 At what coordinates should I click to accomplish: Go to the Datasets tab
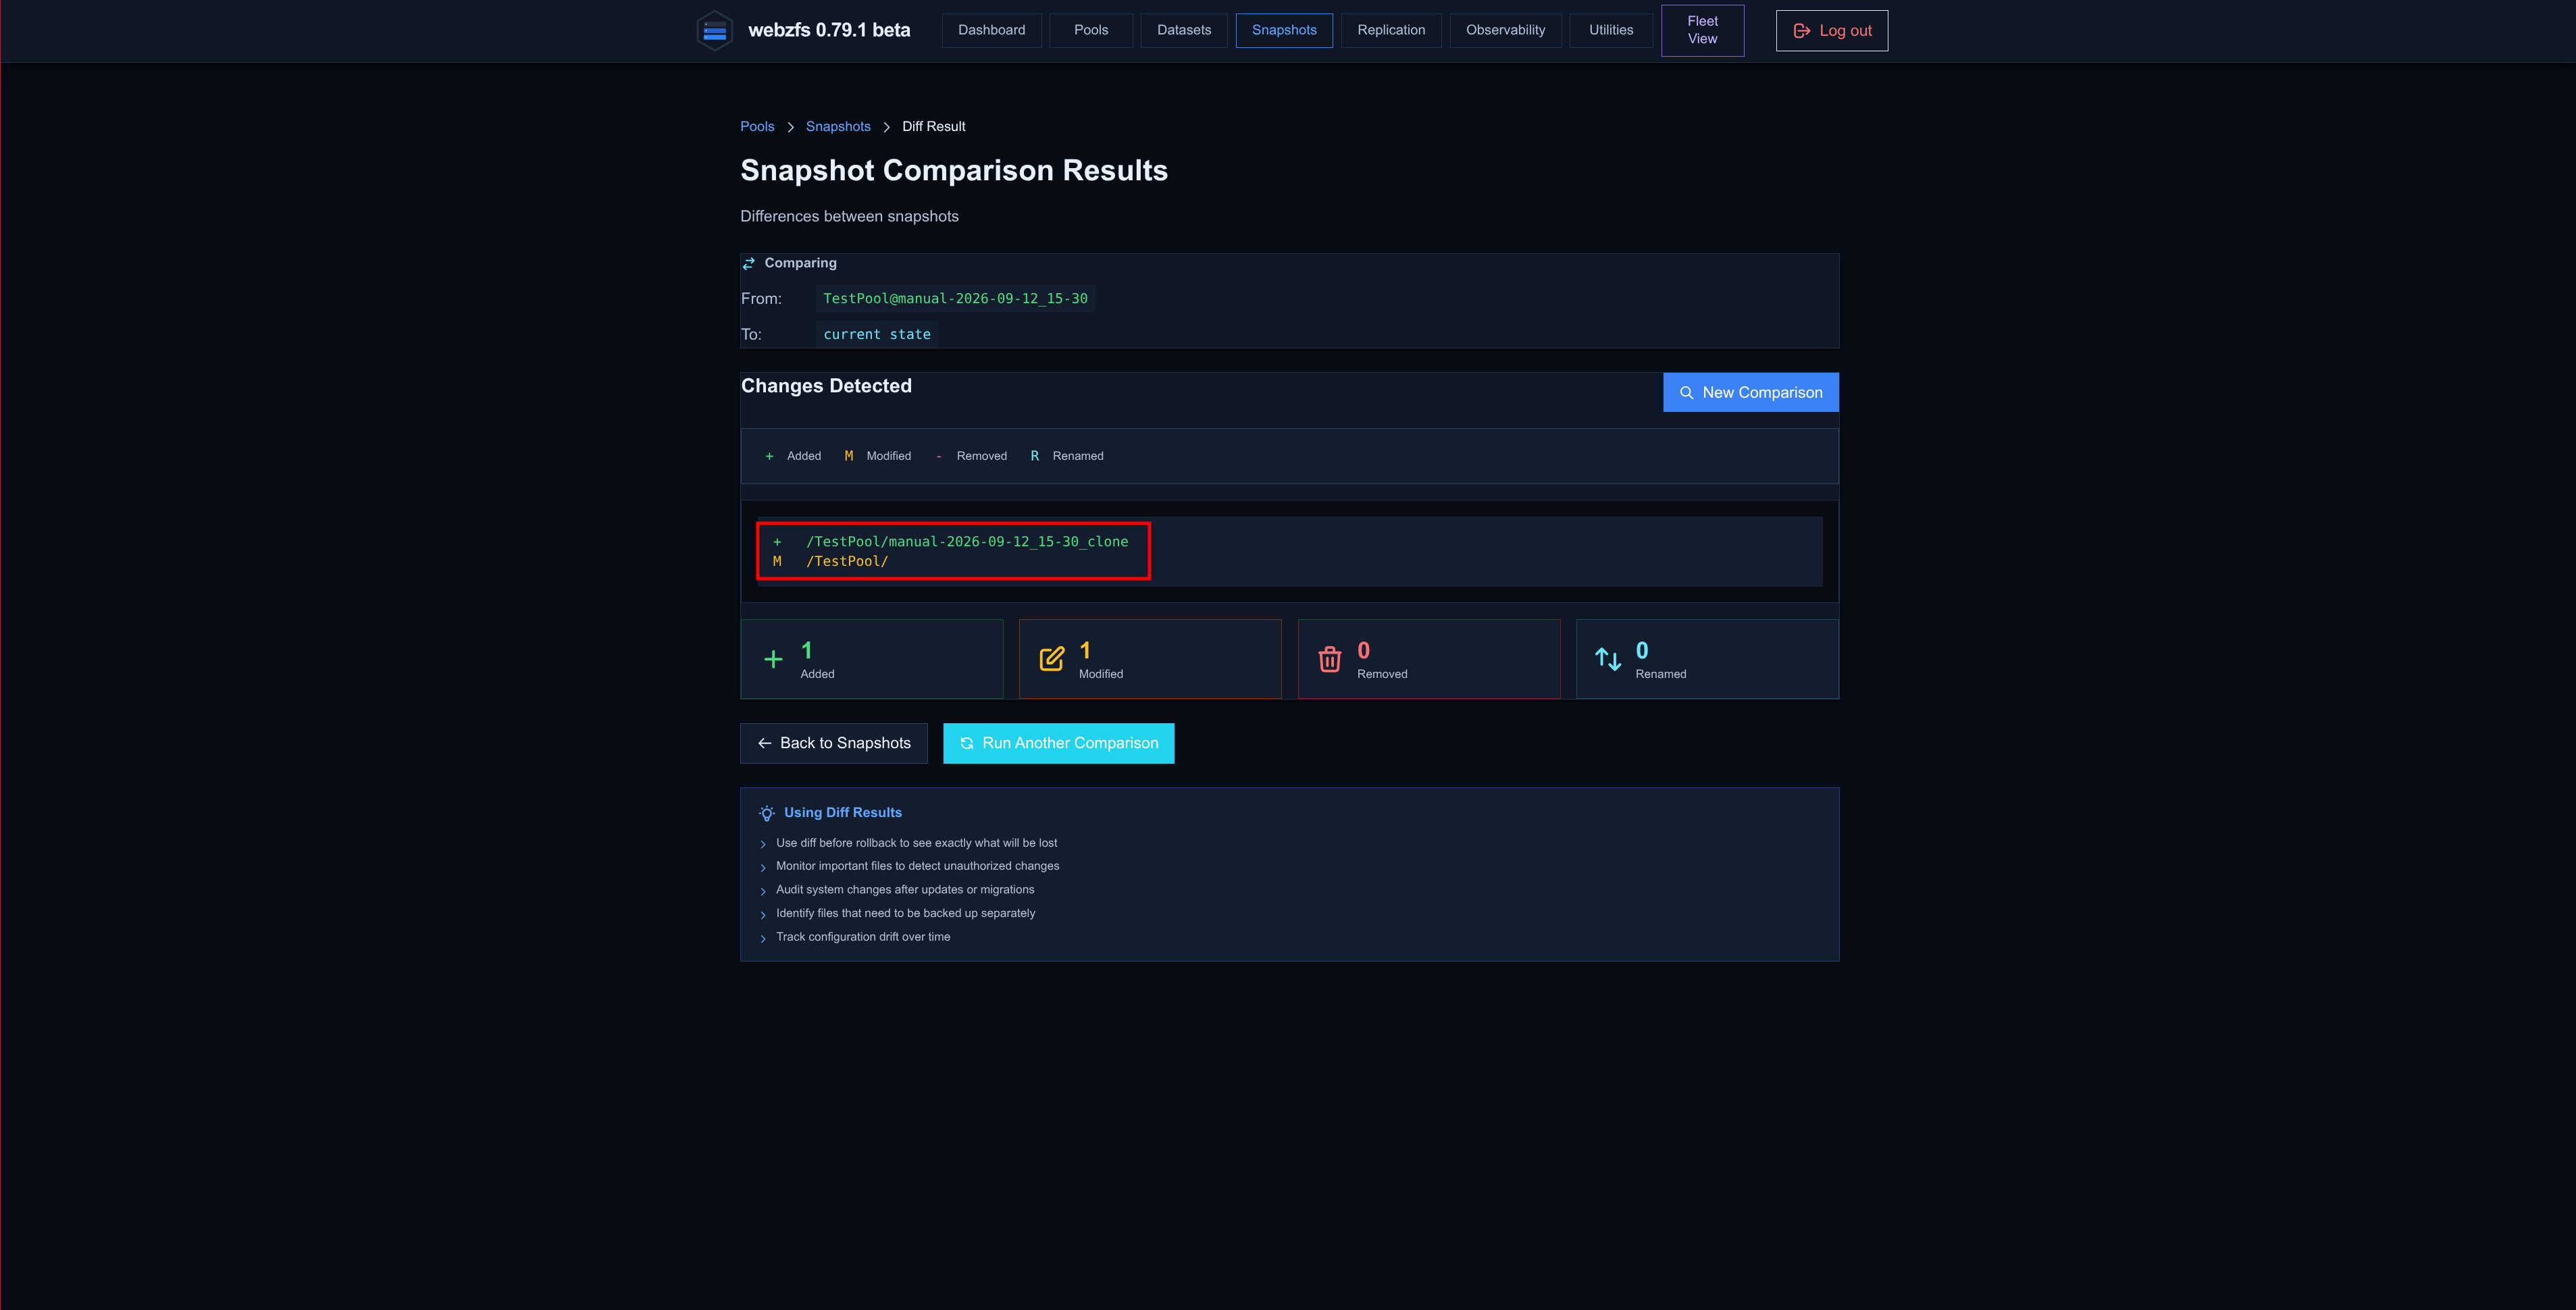(x=1184, y=30)
